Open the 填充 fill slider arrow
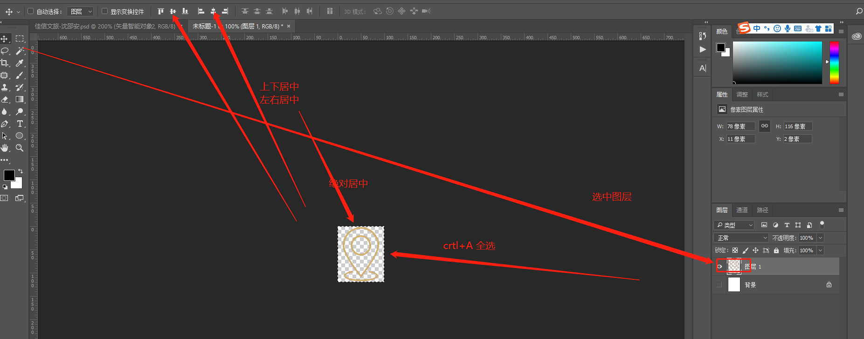864x339 pixels. click(821, 250)
